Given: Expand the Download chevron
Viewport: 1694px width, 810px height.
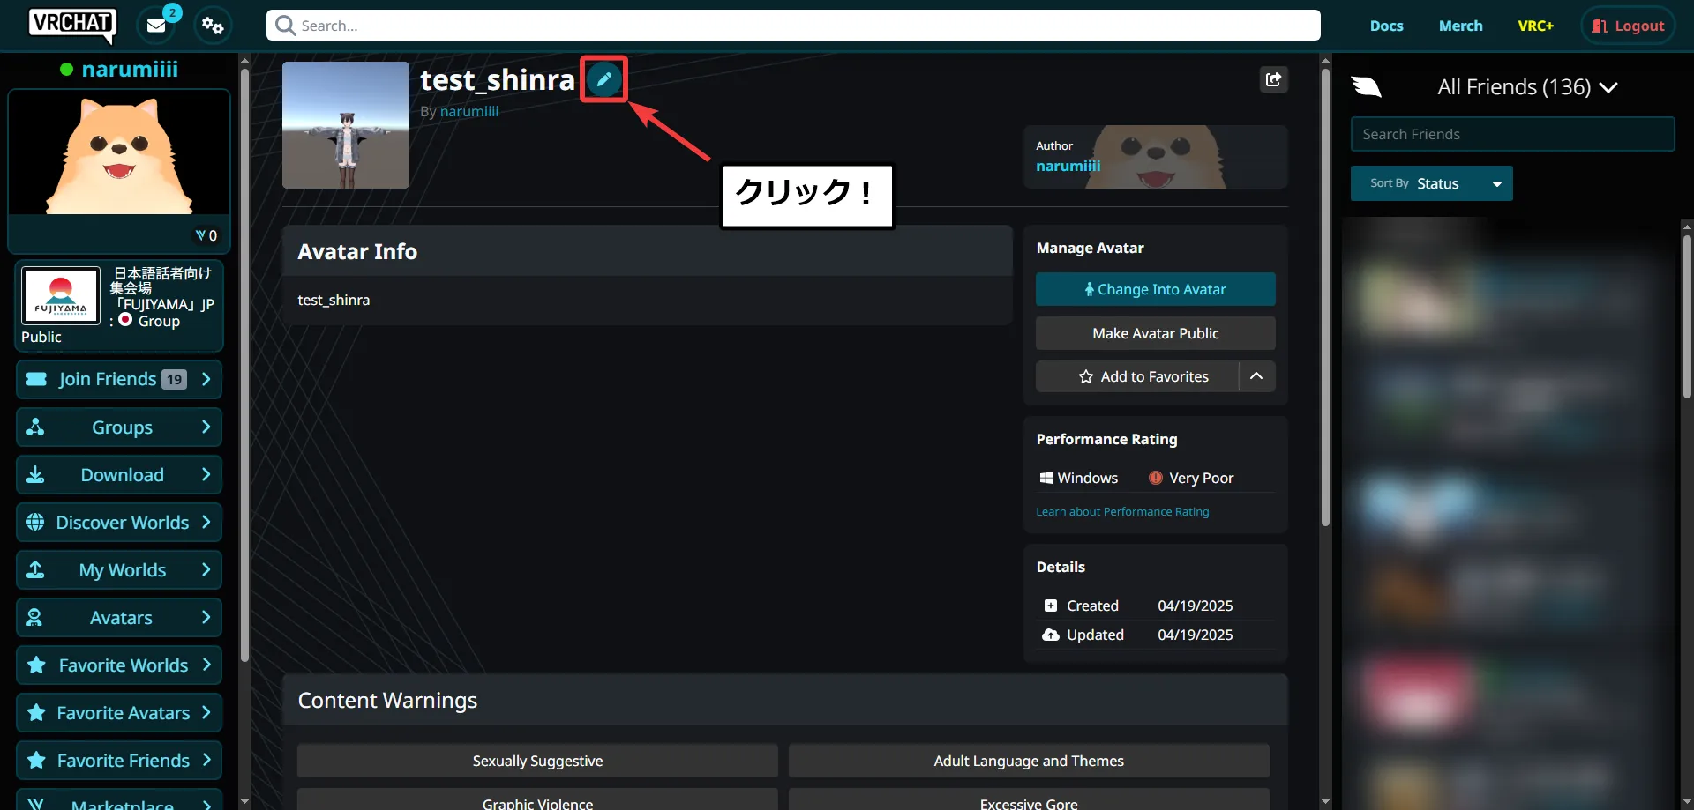Looking at the screenshot, I should [x=206, y=475].
